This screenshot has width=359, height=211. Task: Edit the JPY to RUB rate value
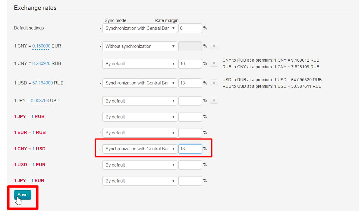32,117
